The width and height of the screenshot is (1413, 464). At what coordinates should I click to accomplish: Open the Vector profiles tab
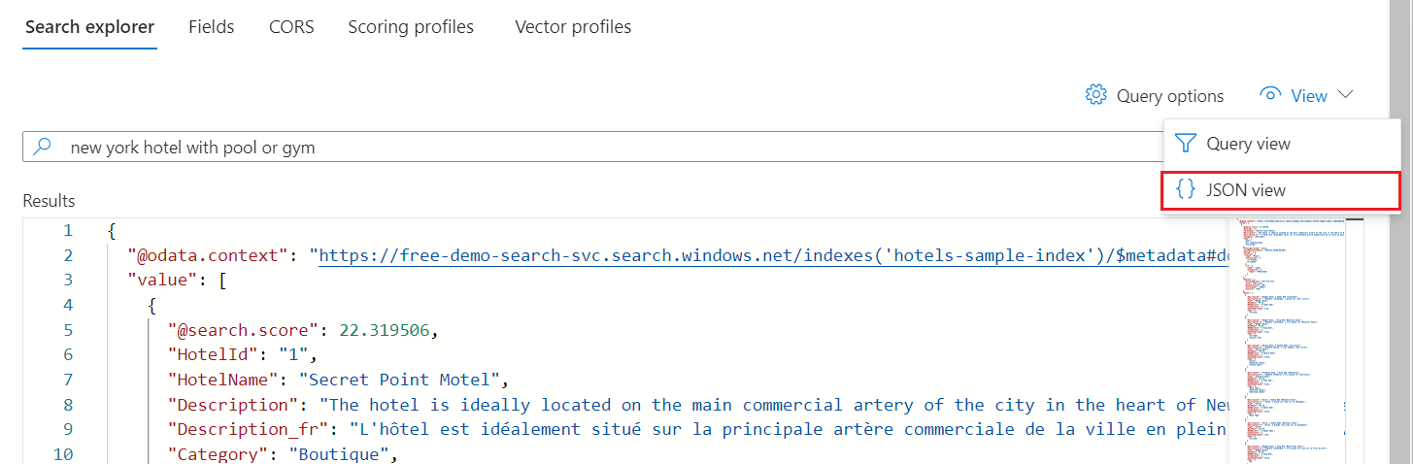pyautogui.click(x=573, y=27)
